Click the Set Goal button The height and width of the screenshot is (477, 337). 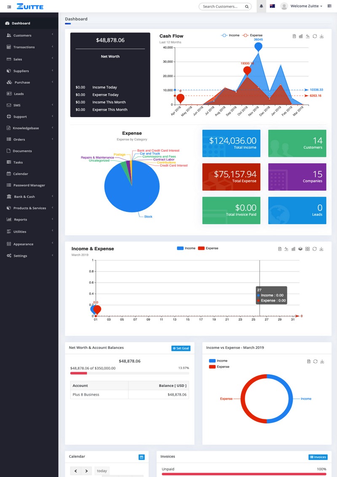click(181, 348)
